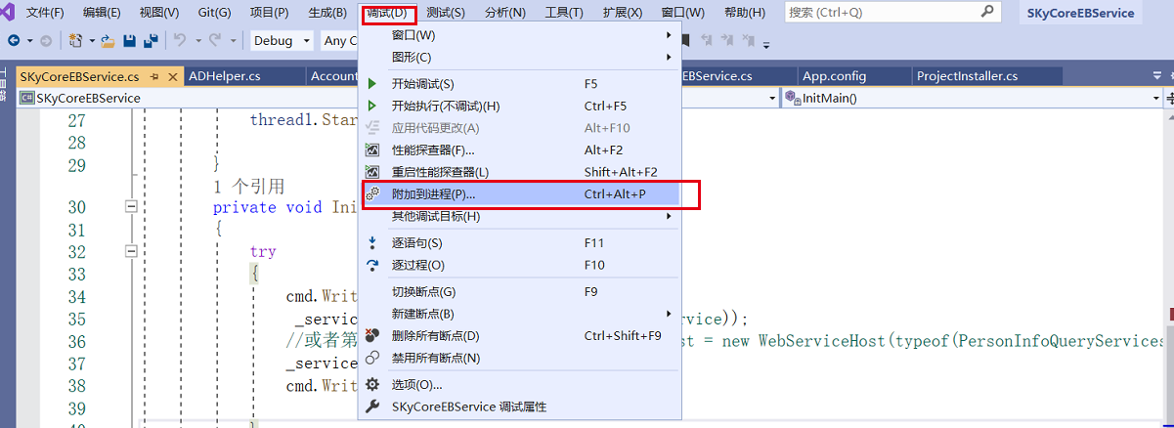Click the Step Over arrow icon
Viewport: 1174px width, 428px height.
pyautogui.click(x=372, y=265)
